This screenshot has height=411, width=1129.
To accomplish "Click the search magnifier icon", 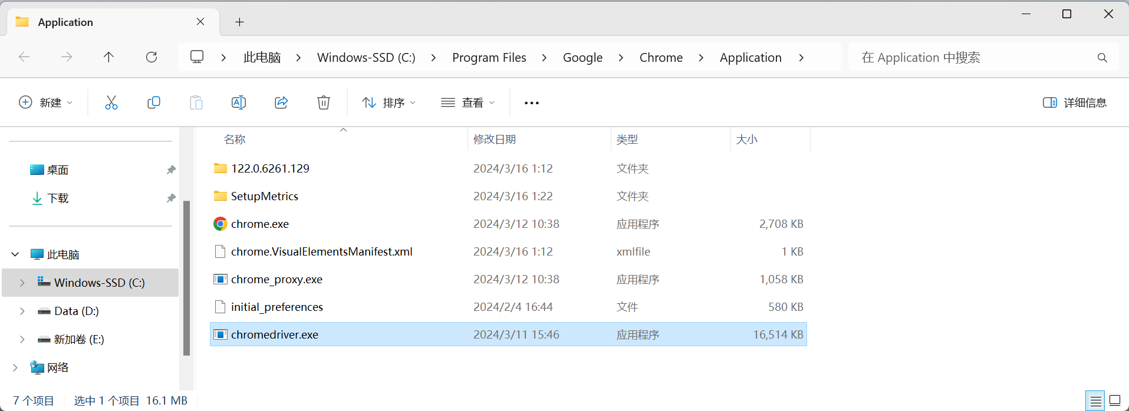I will point(1102,58).
